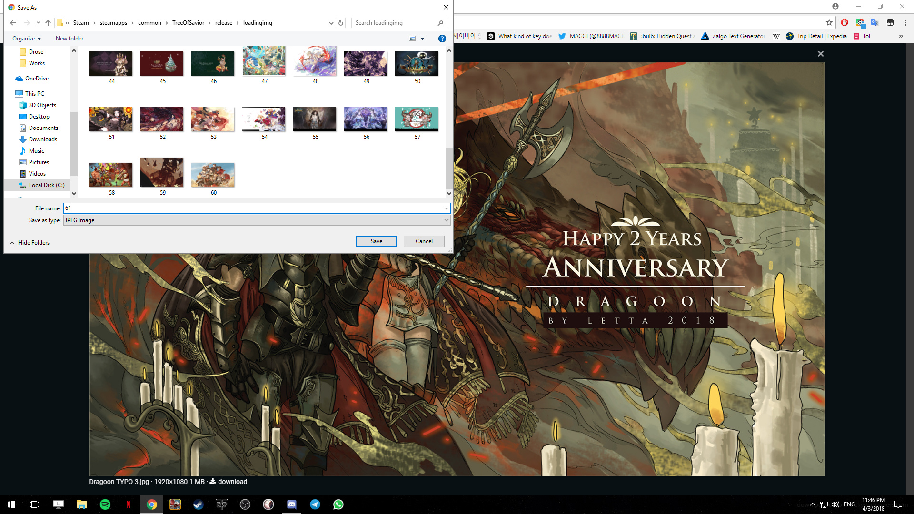Open the Change your view dropdown arrow

(x=422, y=39)
